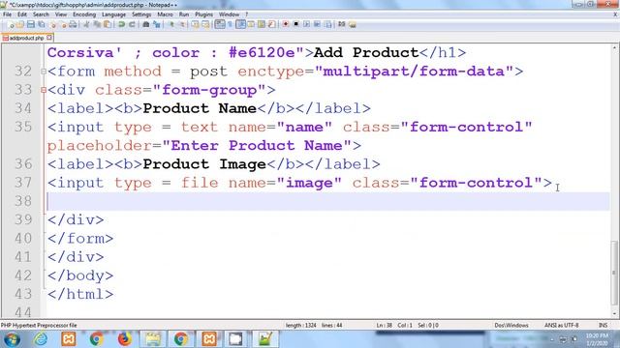Image resolution: width=620 pixels, height=348 pixels.
Task: Open the Language menu
Action: coord(113,14)
